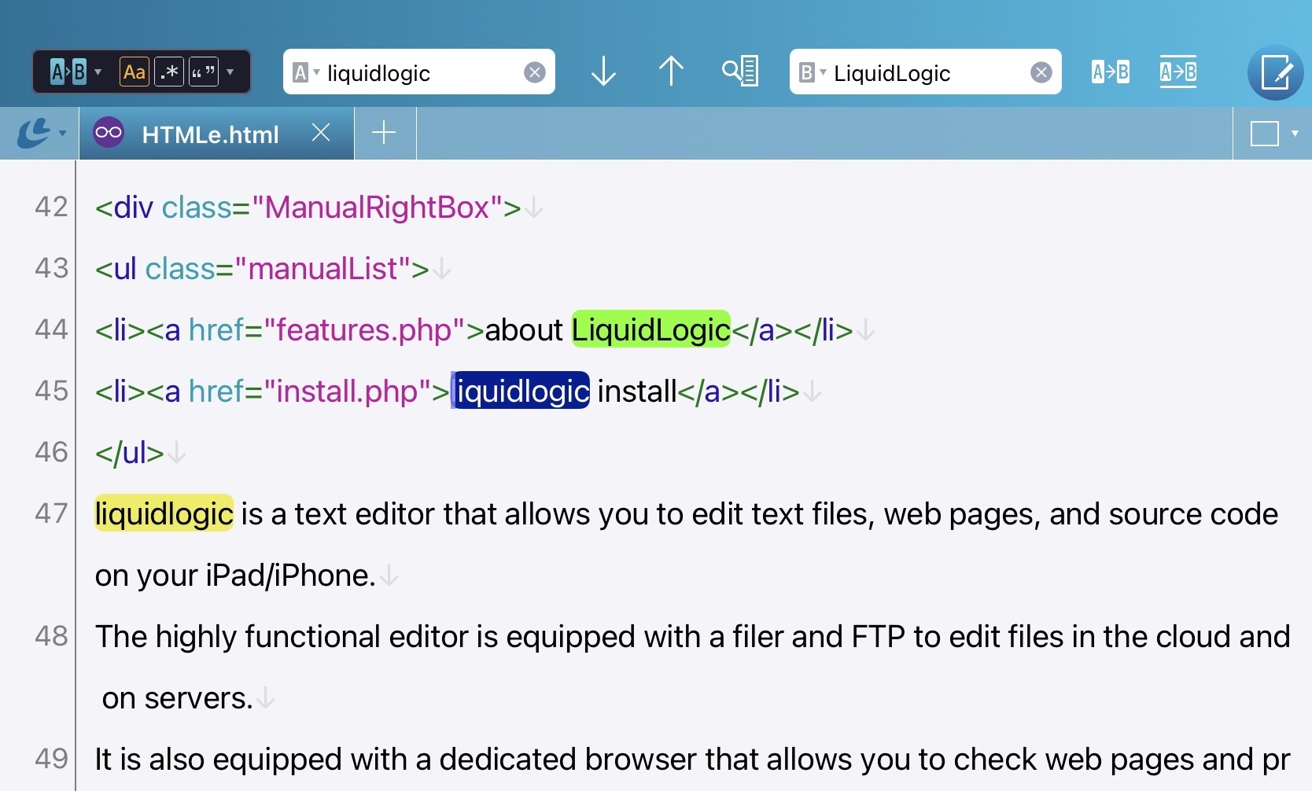1312x791 pixels.
Task: Toggle case-sensitive Aa search option
Action: tap(135, 72)
